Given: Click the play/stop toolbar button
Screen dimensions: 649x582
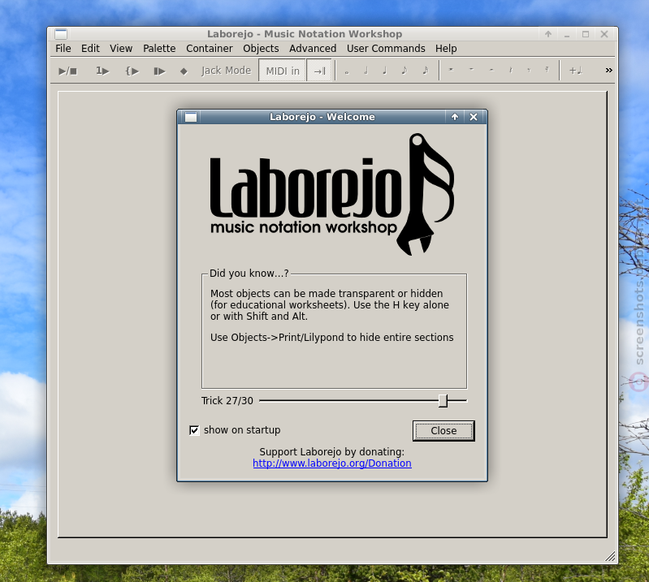Looking at the screenshot, I should pos(68,71).
